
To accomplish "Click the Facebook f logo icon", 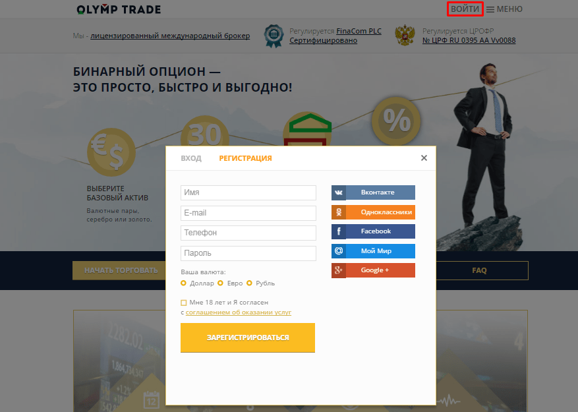I will coord(338,231).
